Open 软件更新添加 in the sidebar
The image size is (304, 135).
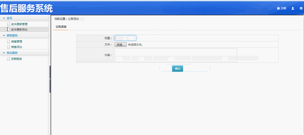pos(19,30)
